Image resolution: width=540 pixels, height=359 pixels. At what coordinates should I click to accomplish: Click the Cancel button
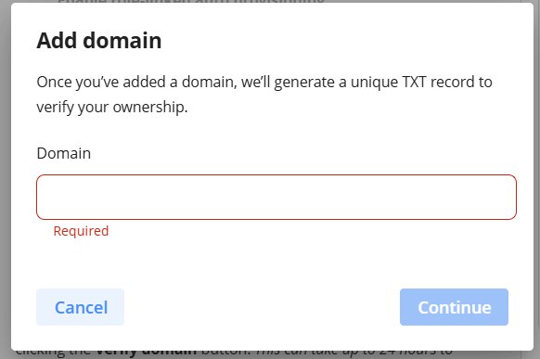pos(80,307)
